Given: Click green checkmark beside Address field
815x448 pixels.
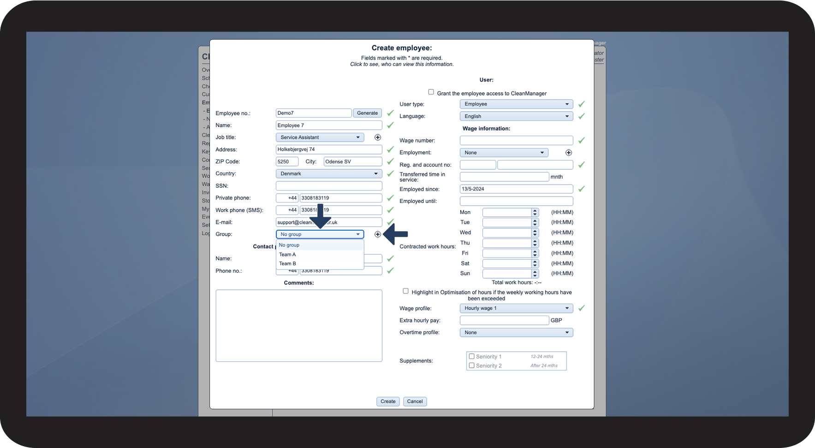Looking at the screenshot, I should coord(390,149).
